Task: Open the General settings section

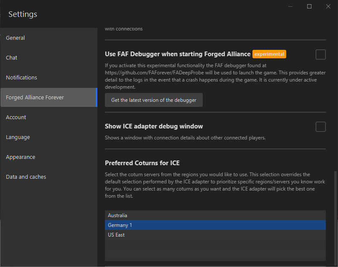Action: click(49, 38)
